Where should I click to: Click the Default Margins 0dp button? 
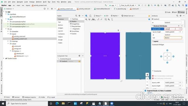93,19
